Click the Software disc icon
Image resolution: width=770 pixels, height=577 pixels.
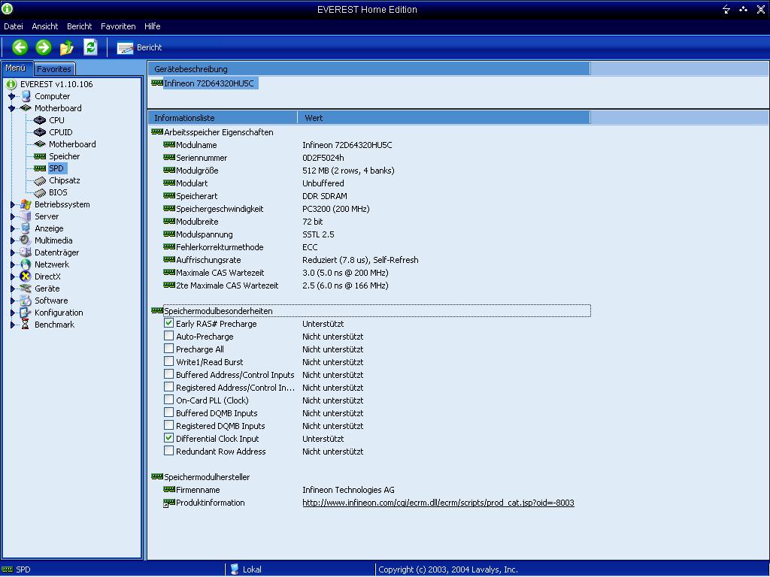(26, 301)
